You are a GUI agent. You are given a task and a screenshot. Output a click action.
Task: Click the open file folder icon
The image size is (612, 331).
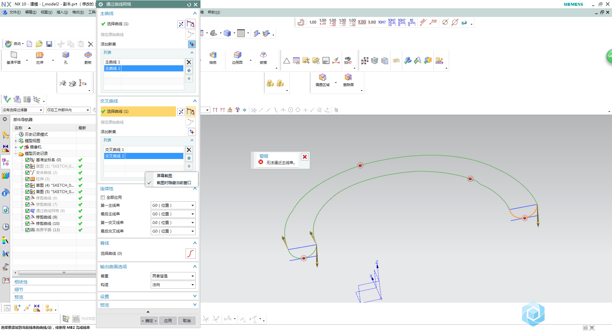pos(39,44)
